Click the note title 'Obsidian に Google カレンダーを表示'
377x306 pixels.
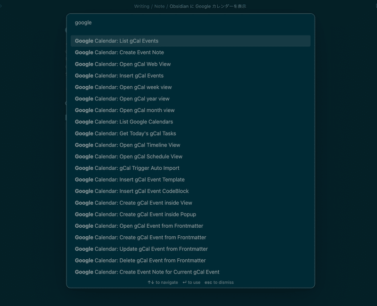(208, 7)
